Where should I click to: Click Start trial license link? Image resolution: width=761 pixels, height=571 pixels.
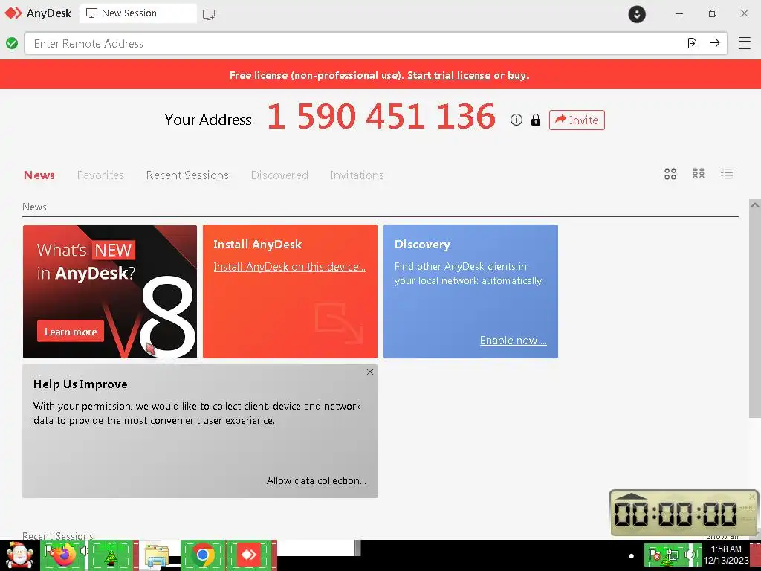point(448,75)
